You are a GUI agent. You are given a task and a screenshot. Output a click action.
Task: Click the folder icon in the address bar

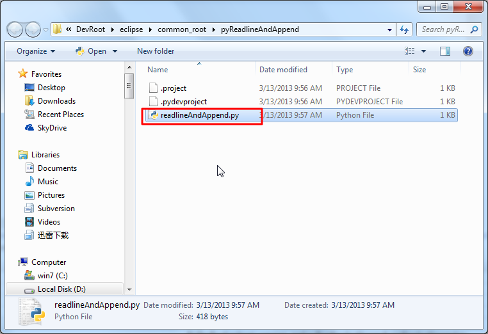coord(57,29)
